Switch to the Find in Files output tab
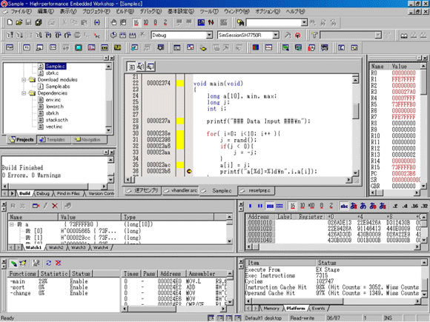This screenshot has width=430, height=322. coord(68,193)
